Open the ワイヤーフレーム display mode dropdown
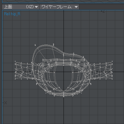This screenshot has height=124, width=124. click(59, 7)
